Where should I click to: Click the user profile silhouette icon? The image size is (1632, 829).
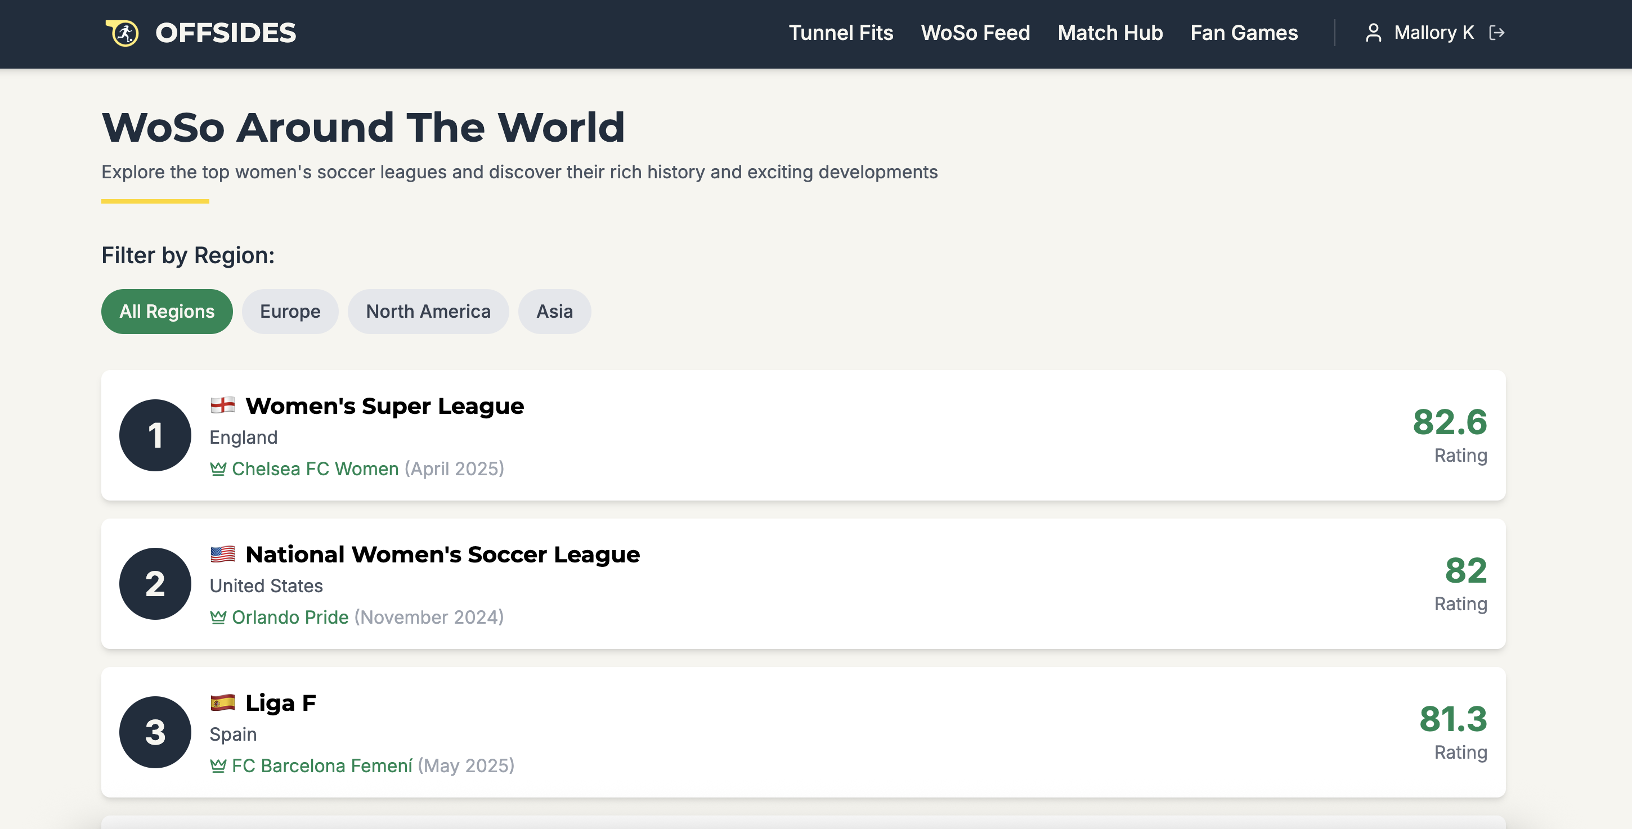[1373, 33]
